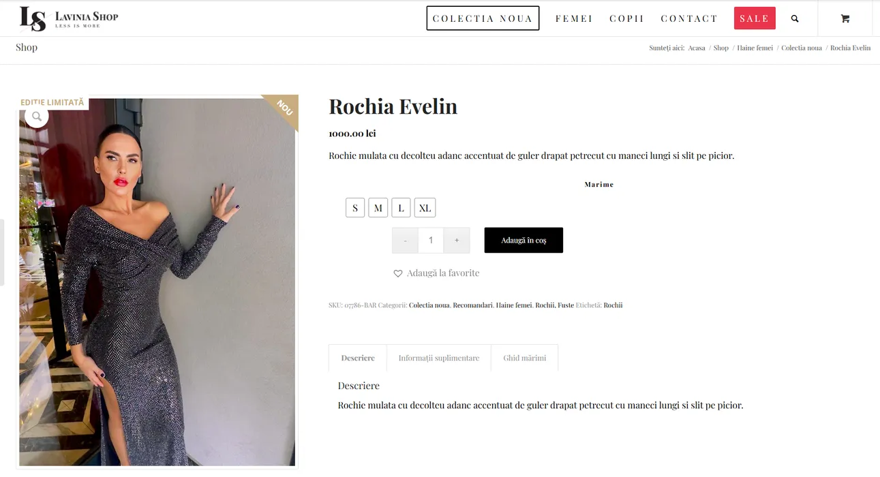Open the Ghid mărimi tab

(524, 358)
